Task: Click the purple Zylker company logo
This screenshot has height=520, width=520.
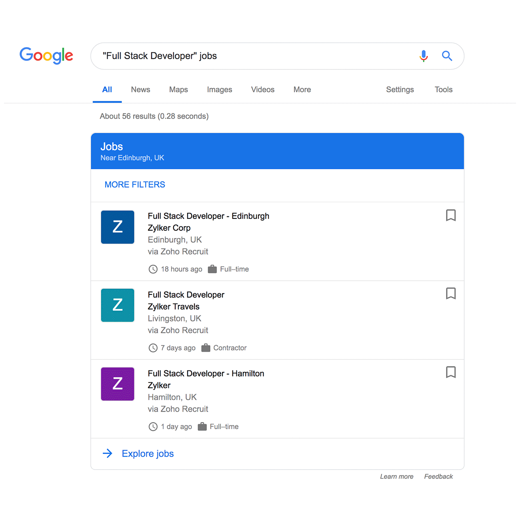Action: [118, 384]
